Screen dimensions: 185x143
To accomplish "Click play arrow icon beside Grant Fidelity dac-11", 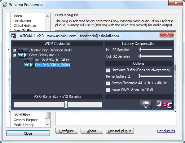I will pos(25,55).
